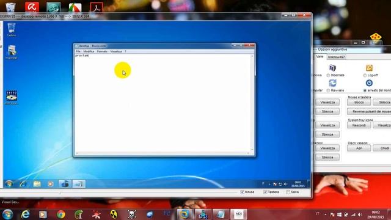The height and width of the screenshot is (220, 391).
Task: Open the Visualizza menu in Blocco note
Action: pyautogui.click(x=116, y=51)
